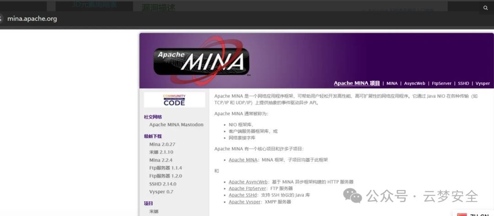Click the 社交网络 sidebar heading
Screen dimensions: 494x216
point(153,117)
